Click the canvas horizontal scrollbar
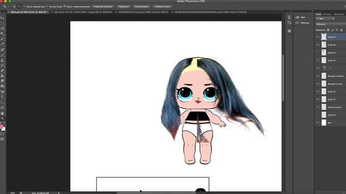 (156, 193)
